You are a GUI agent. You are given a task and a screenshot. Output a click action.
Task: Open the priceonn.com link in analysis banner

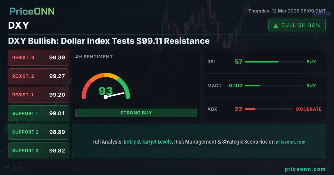[291, 142]
